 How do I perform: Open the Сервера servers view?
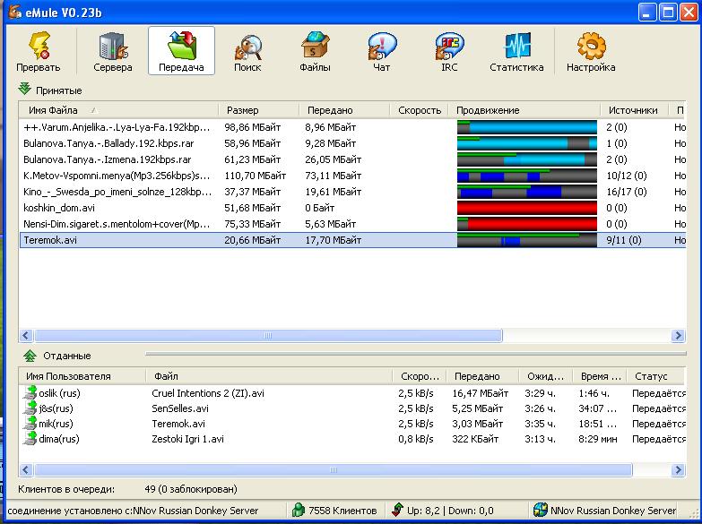[x=113, y=51]
